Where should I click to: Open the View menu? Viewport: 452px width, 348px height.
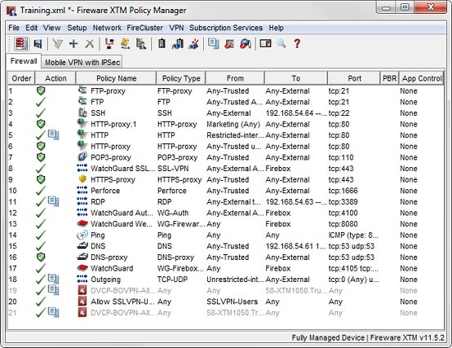(x=52, y=28)
